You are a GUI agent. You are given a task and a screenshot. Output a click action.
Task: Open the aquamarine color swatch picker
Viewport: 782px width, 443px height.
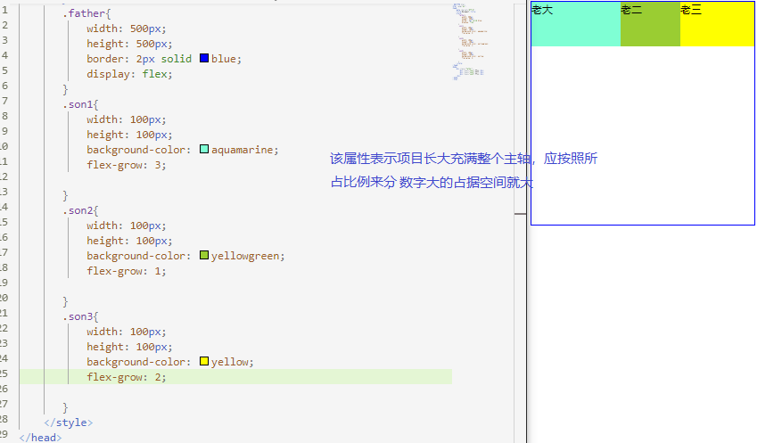click(204, 149)
